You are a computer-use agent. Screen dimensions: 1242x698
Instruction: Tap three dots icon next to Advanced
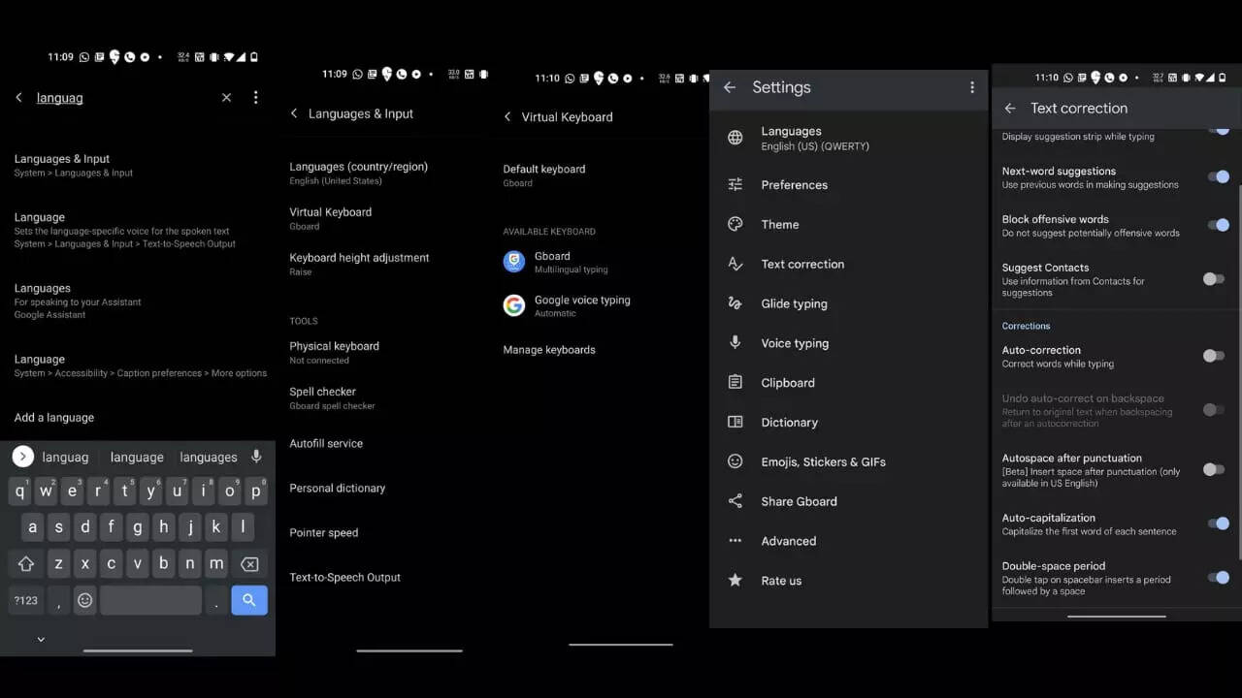735,541
